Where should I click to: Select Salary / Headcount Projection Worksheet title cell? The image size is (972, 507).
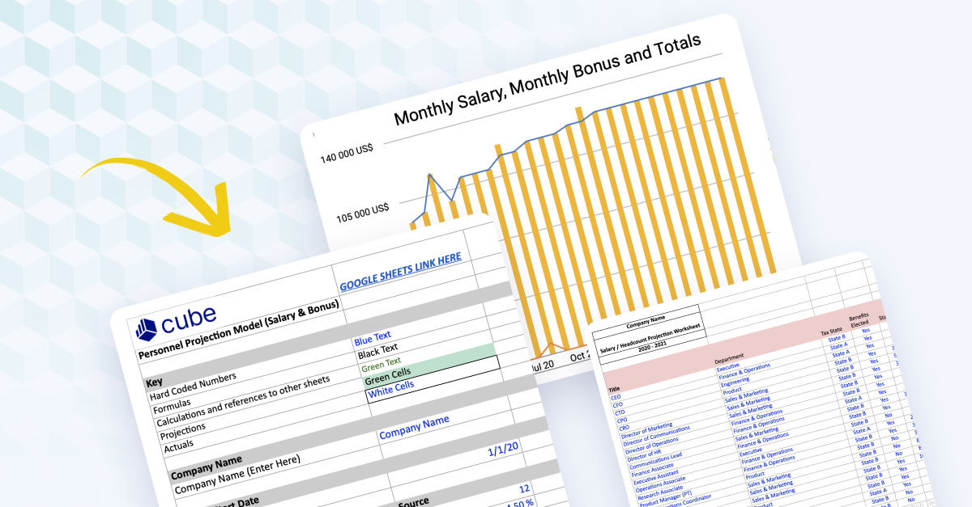click(x=650, y=340)
